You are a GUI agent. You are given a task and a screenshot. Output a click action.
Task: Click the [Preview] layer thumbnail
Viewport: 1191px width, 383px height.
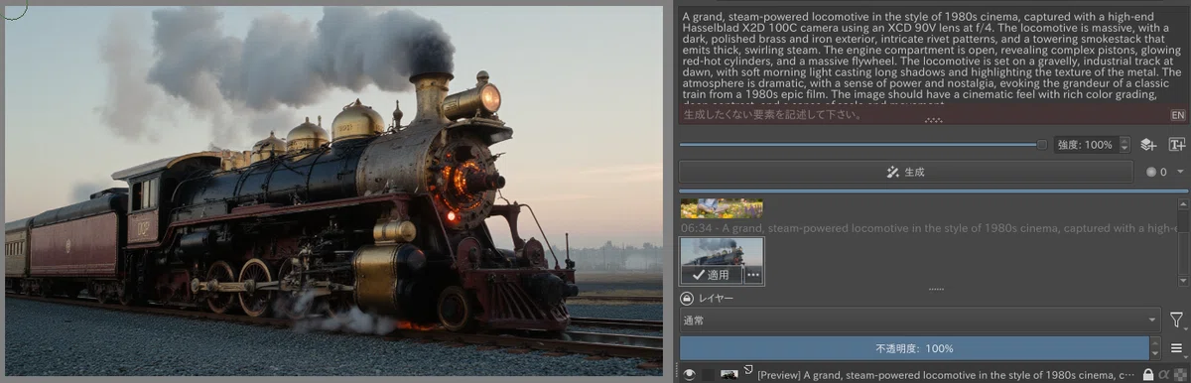729,375
